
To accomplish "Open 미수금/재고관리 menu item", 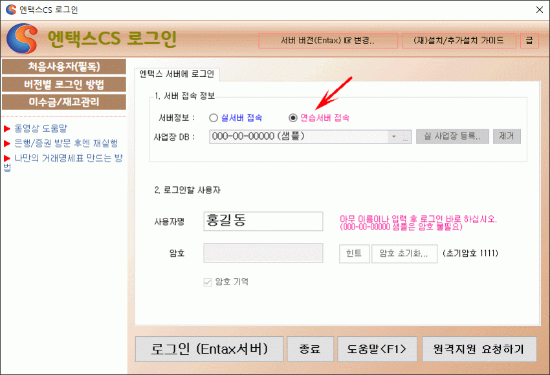I will click(64, 102).
